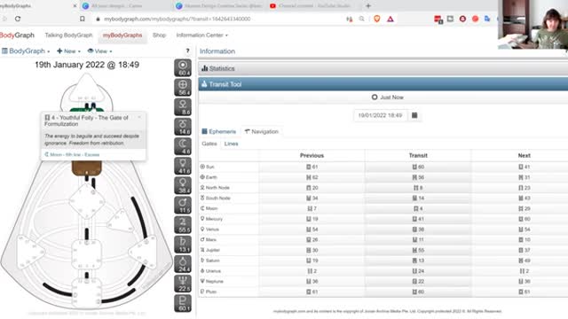568x319 pixels.
Task: Click the Sun previous gate 61 cell
Action: [312, 167]
